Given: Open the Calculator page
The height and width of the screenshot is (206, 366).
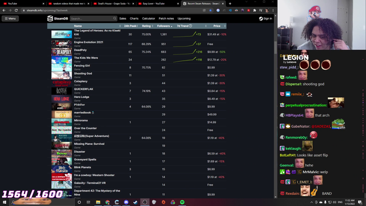Looking at the screenshot, I should pos(149,18).
